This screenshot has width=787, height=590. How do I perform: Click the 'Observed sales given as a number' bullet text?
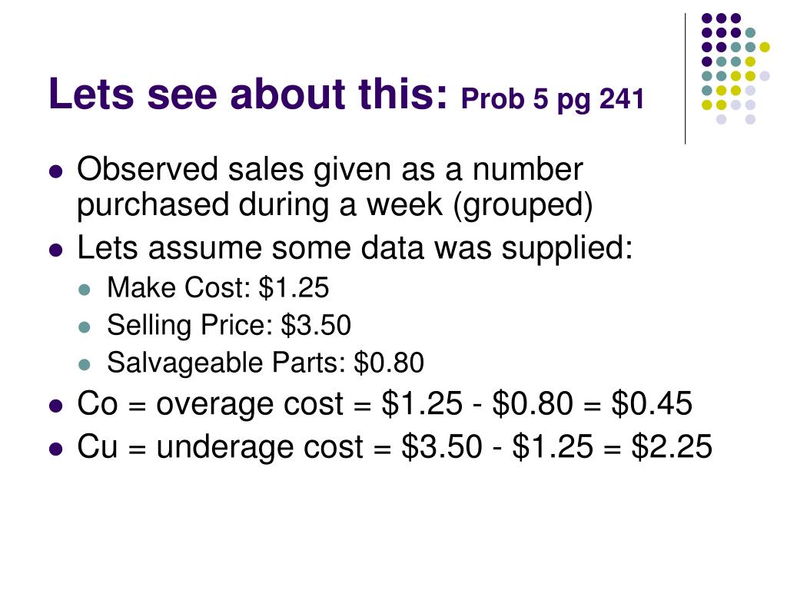click(330, 170)
